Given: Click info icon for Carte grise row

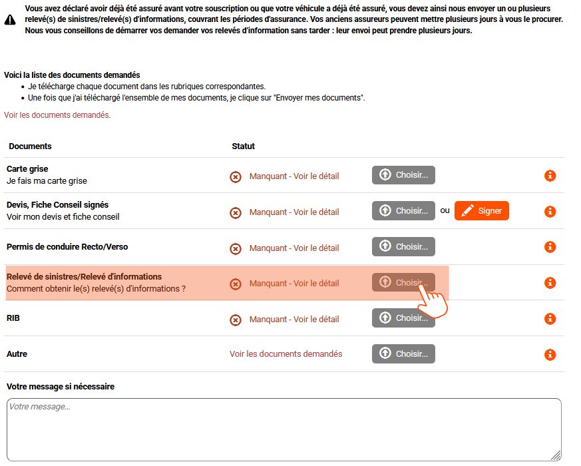Looking at the screenshot, I should (550, 176).
